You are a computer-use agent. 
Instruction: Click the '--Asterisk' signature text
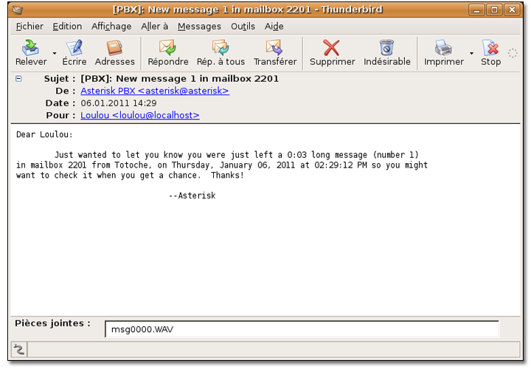[x=192, y=196]
